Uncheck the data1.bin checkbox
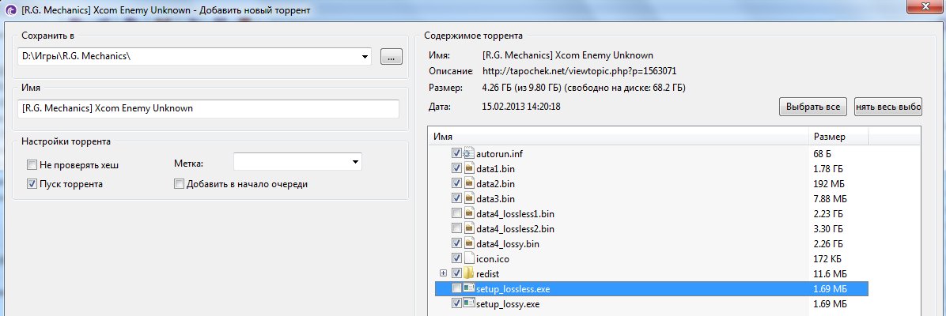 click(x=456, y=168)
